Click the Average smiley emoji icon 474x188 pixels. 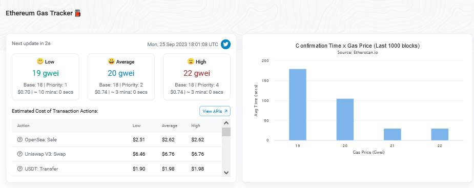coord(111,61)
